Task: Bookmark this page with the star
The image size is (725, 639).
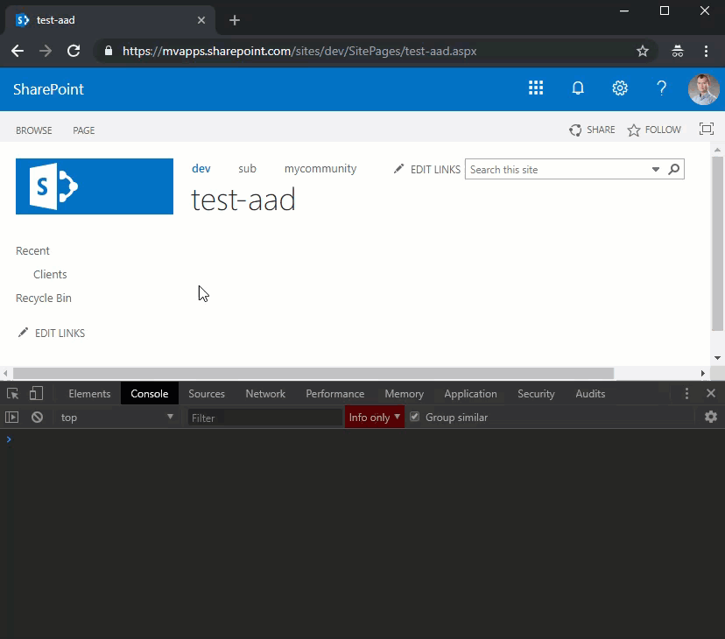Action: pos(643,51)
